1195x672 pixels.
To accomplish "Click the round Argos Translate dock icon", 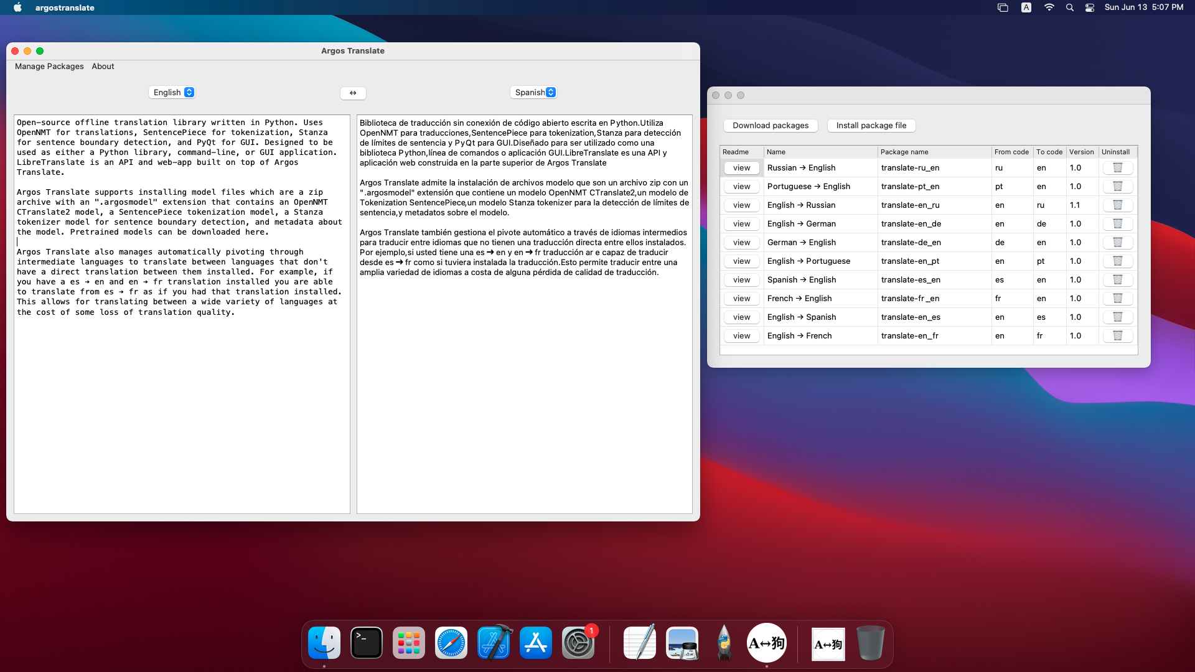I will pyautogui.click(x=767, y=643).
